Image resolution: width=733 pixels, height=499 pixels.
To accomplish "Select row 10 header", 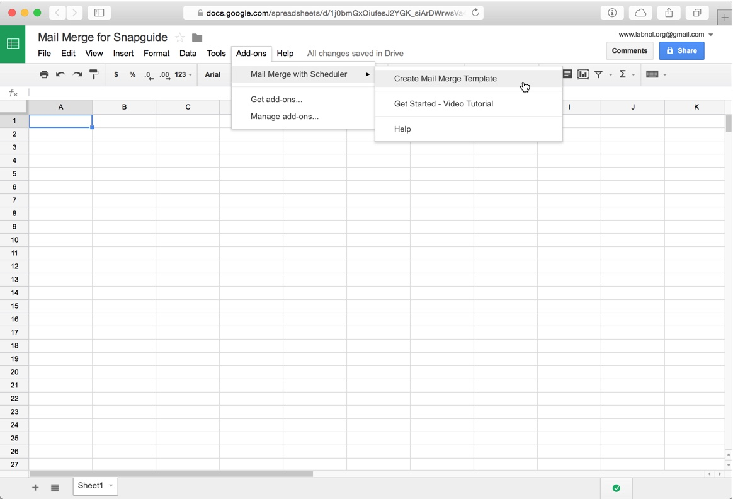I will click(14, 240).
